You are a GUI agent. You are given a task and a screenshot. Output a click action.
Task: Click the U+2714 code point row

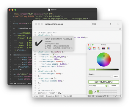click(57, 46)
